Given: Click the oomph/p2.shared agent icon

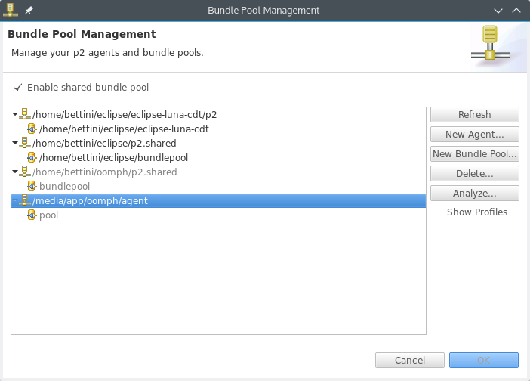Looking at the screenshot, I should point(25,172).
